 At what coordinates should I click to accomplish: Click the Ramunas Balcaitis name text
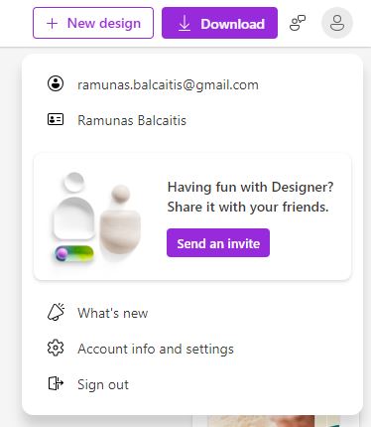[132, 120]
